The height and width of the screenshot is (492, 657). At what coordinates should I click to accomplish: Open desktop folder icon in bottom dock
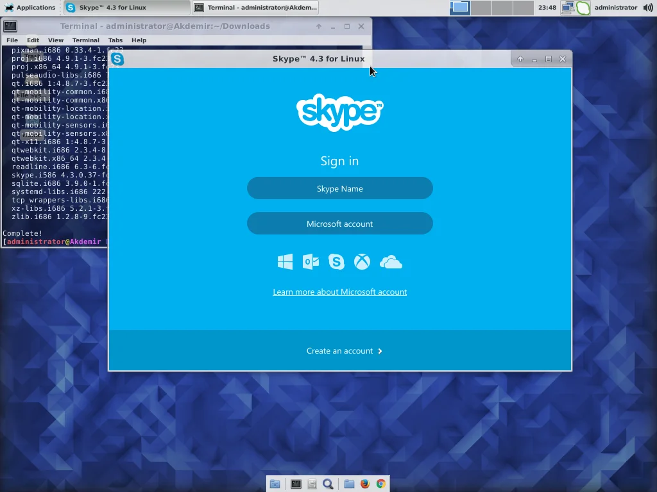click(275, 484)
